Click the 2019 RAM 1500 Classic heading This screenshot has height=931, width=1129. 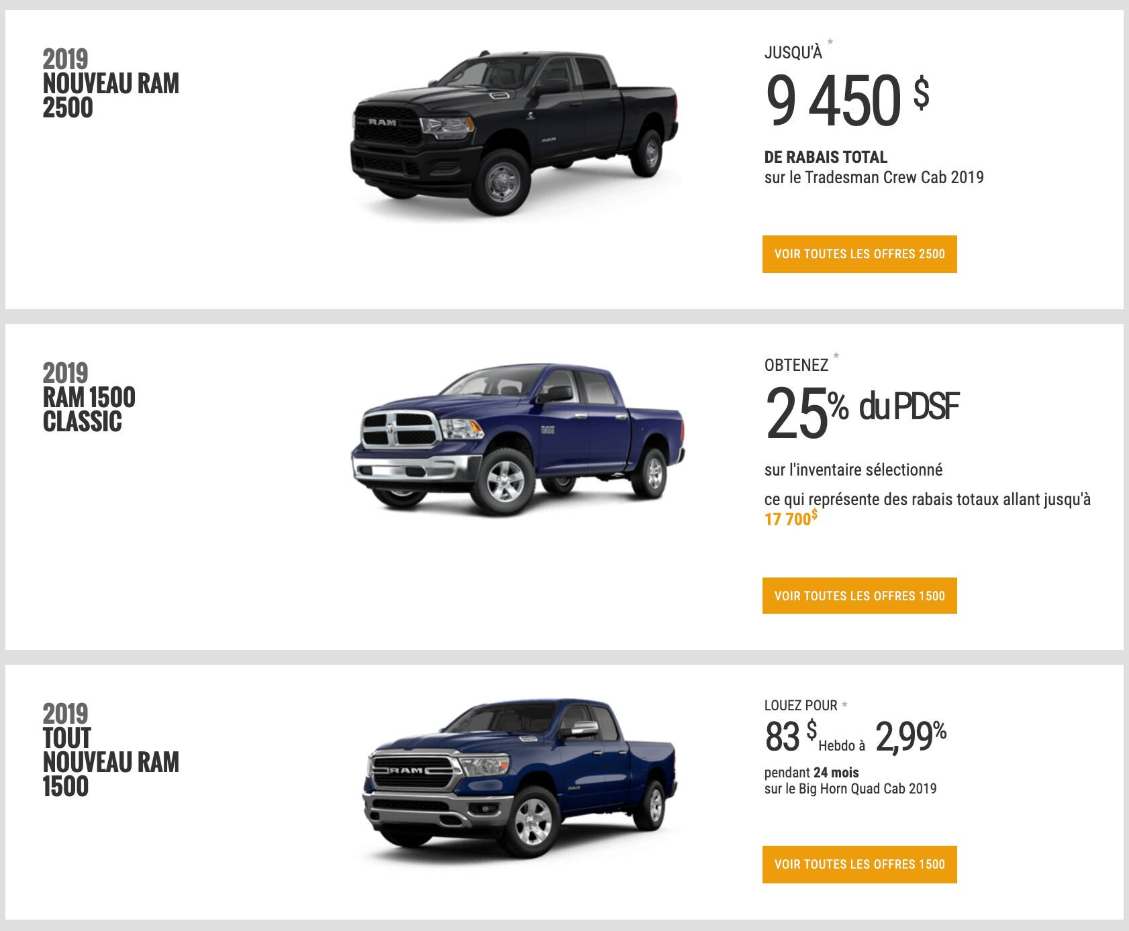tap(89, 398)
